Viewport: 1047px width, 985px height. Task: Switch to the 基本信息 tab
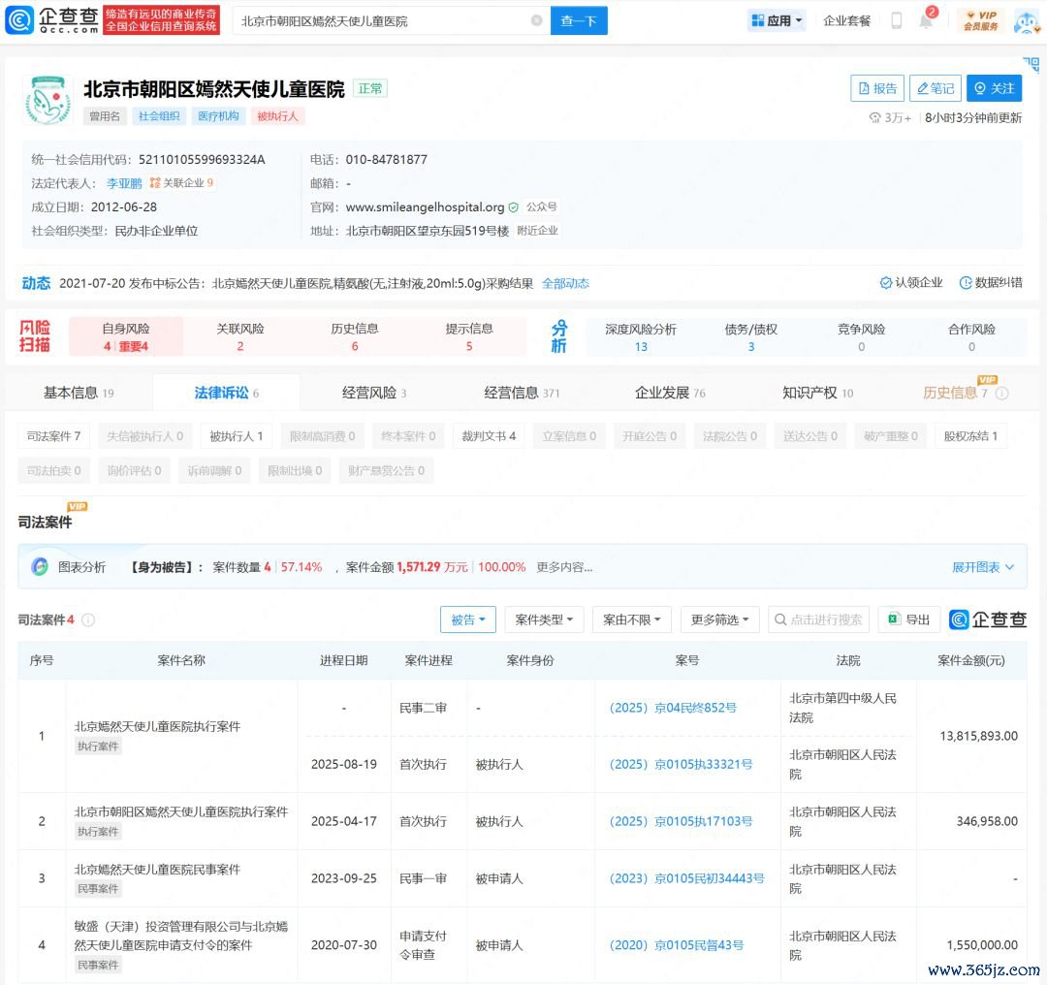point(79,393)
